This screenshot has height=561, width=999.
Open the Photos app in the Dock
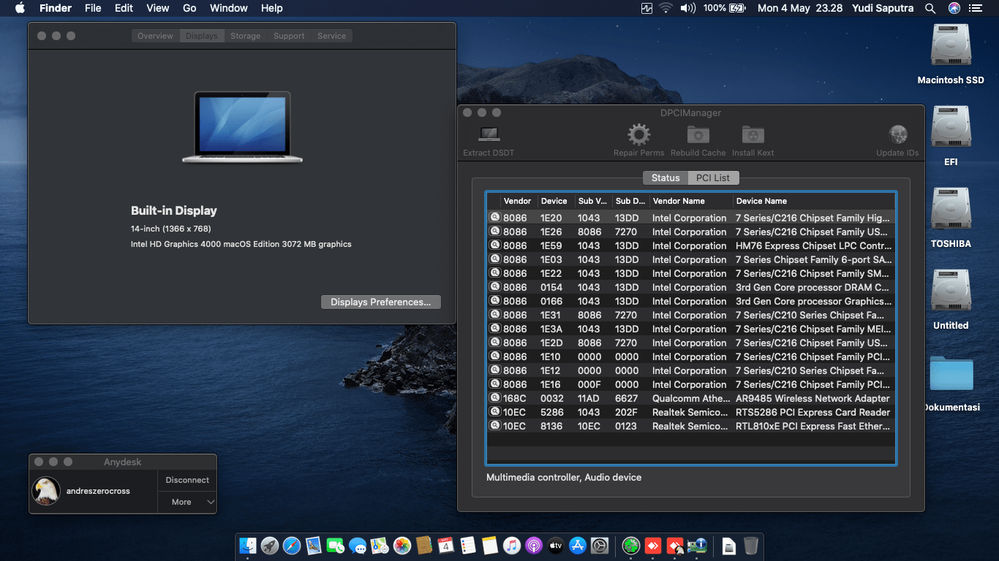[x=402, y=545]
